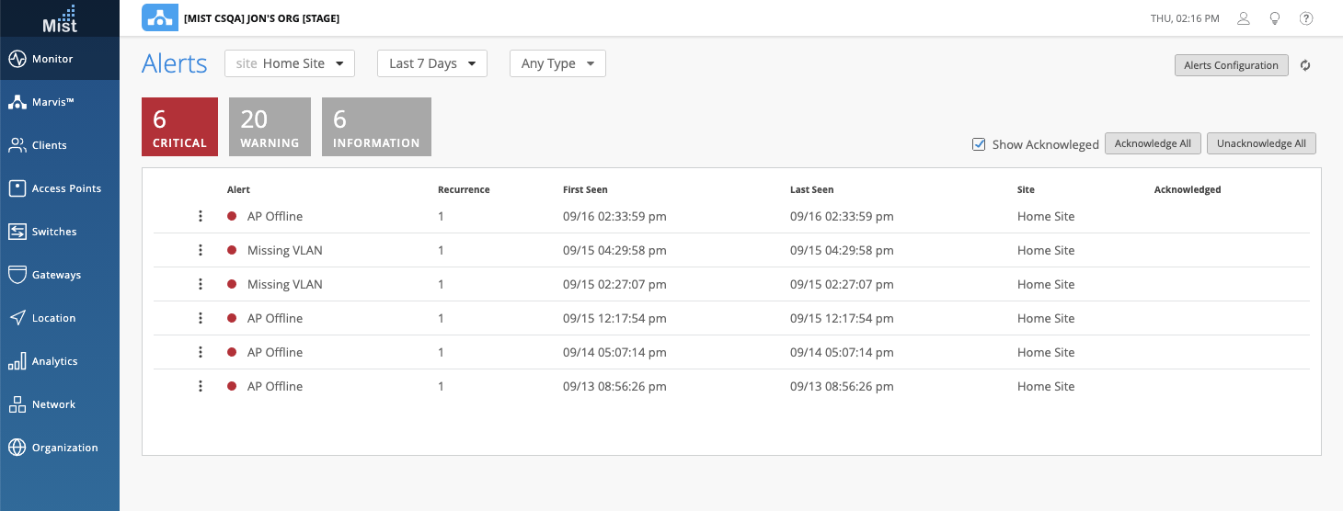Open the Last 7 Days time range dropdown

(431, 63)
